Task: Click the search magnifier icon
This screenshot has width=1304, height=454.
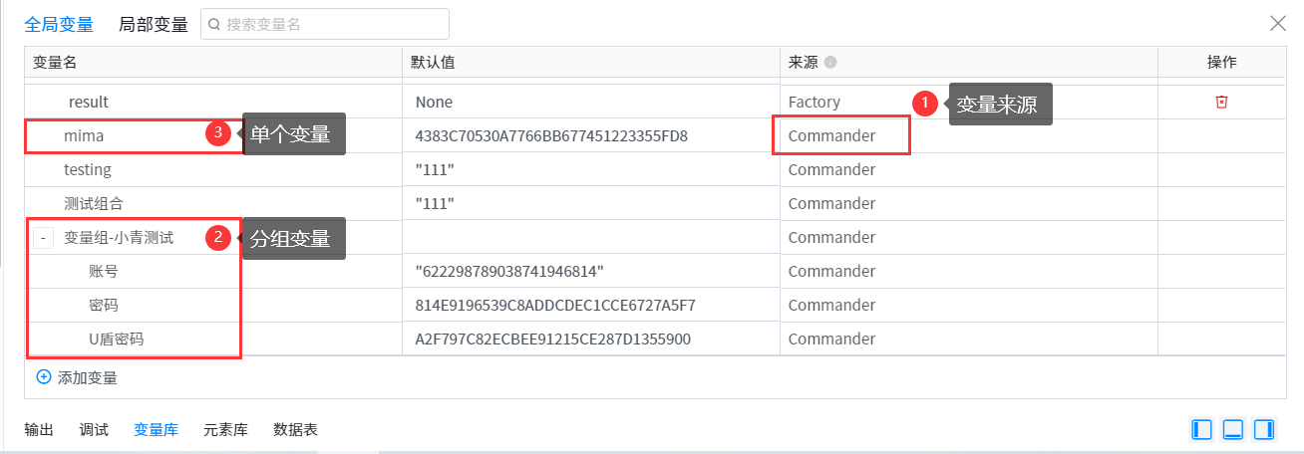Action: point(213,25)
